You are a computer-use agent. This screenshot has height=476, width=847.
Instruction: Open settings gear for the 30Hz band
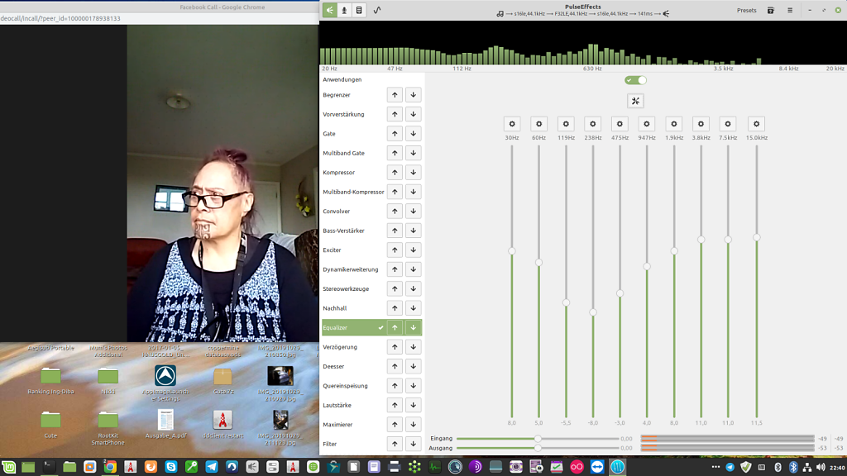pyautogui.click(x=511, y=124)
